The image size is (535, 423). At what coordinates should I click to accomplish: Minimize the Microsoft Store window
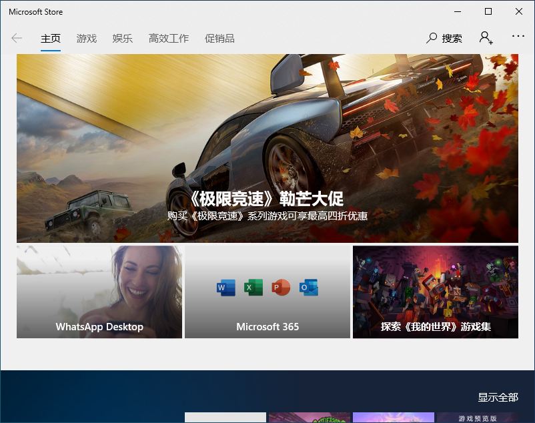(x=458, y=11)
